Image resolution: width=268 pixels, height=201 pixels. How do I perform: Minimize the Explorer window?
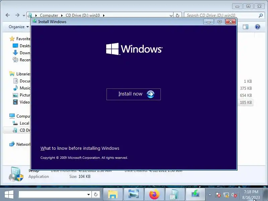click(237, 6)
